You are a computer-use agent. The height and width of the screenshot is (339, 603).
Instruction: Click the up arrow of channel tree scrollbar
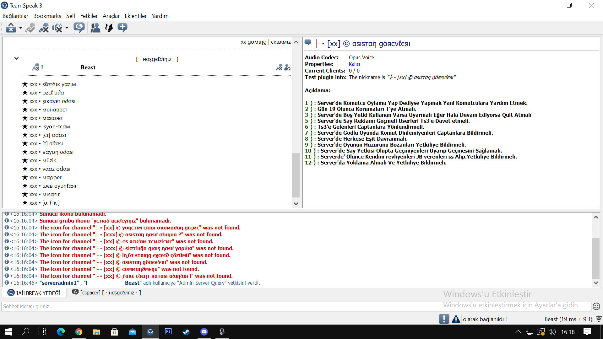coord(296,42)
